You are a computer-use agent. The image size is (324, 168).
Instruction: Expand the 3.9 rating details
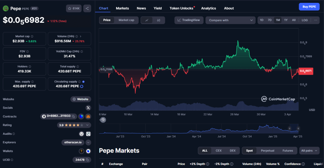coord(87,125)
